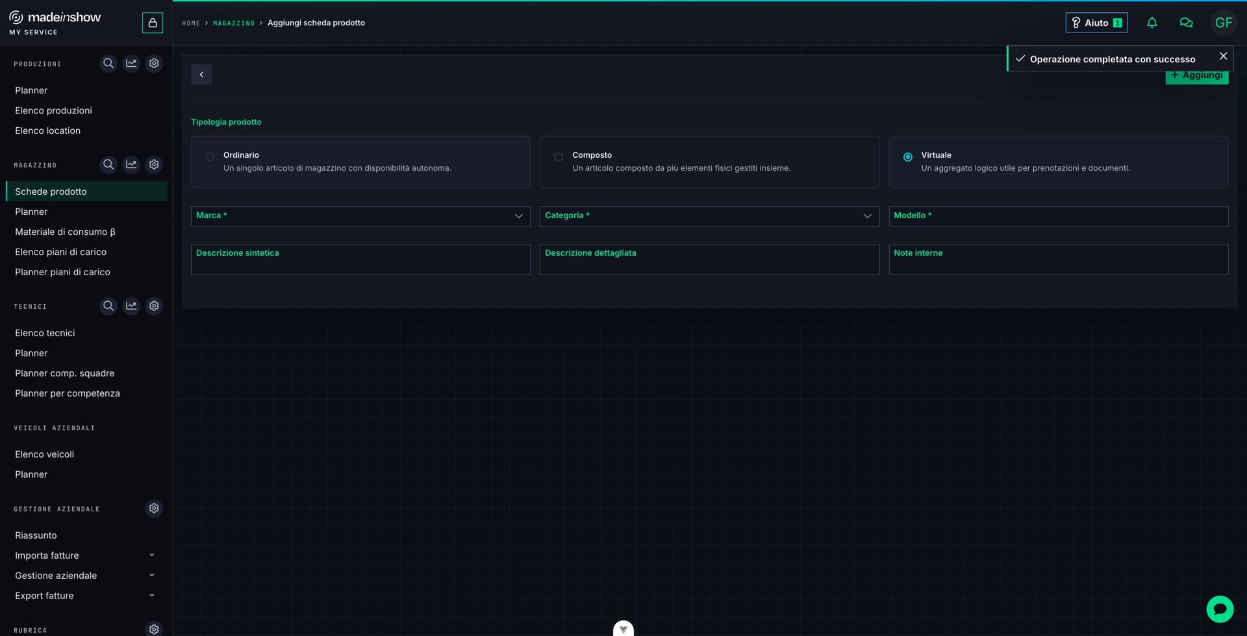Go to MAGAZZINO breadcrumb
This screenshot has width=1247, height=636.
pos(234,23)
